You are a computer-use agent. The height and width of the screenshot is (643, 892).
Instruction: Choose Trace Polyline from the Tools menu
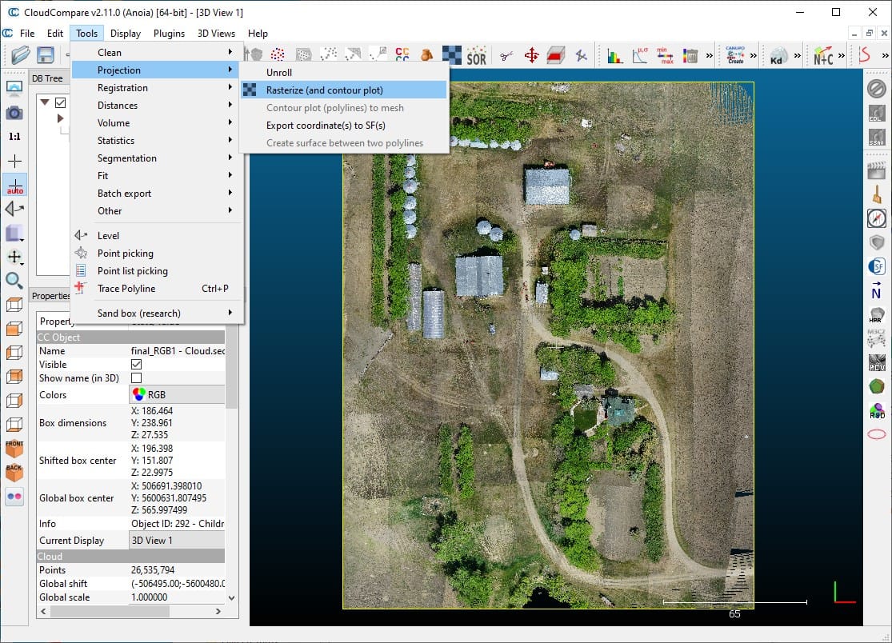click(x=158, y=288)
